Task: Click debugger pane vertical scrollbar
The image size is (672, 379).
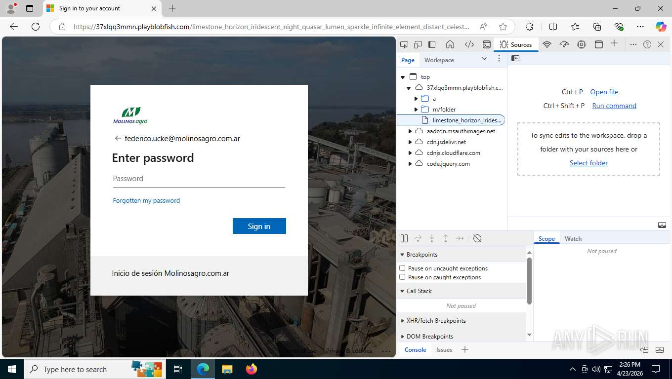Action: pyautogui.click(x=530, y=281)
